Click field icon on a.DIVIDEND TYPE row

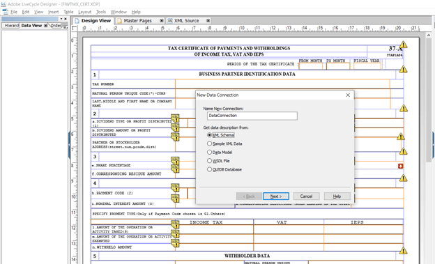(175, 118)
